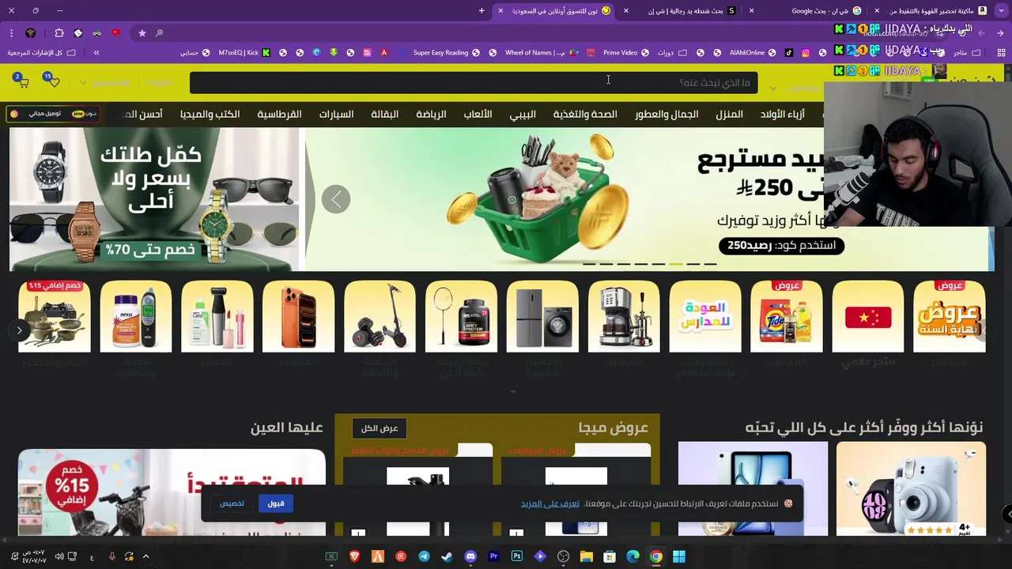Follow the تعرف على المزيد link

[x=550, y=503]
